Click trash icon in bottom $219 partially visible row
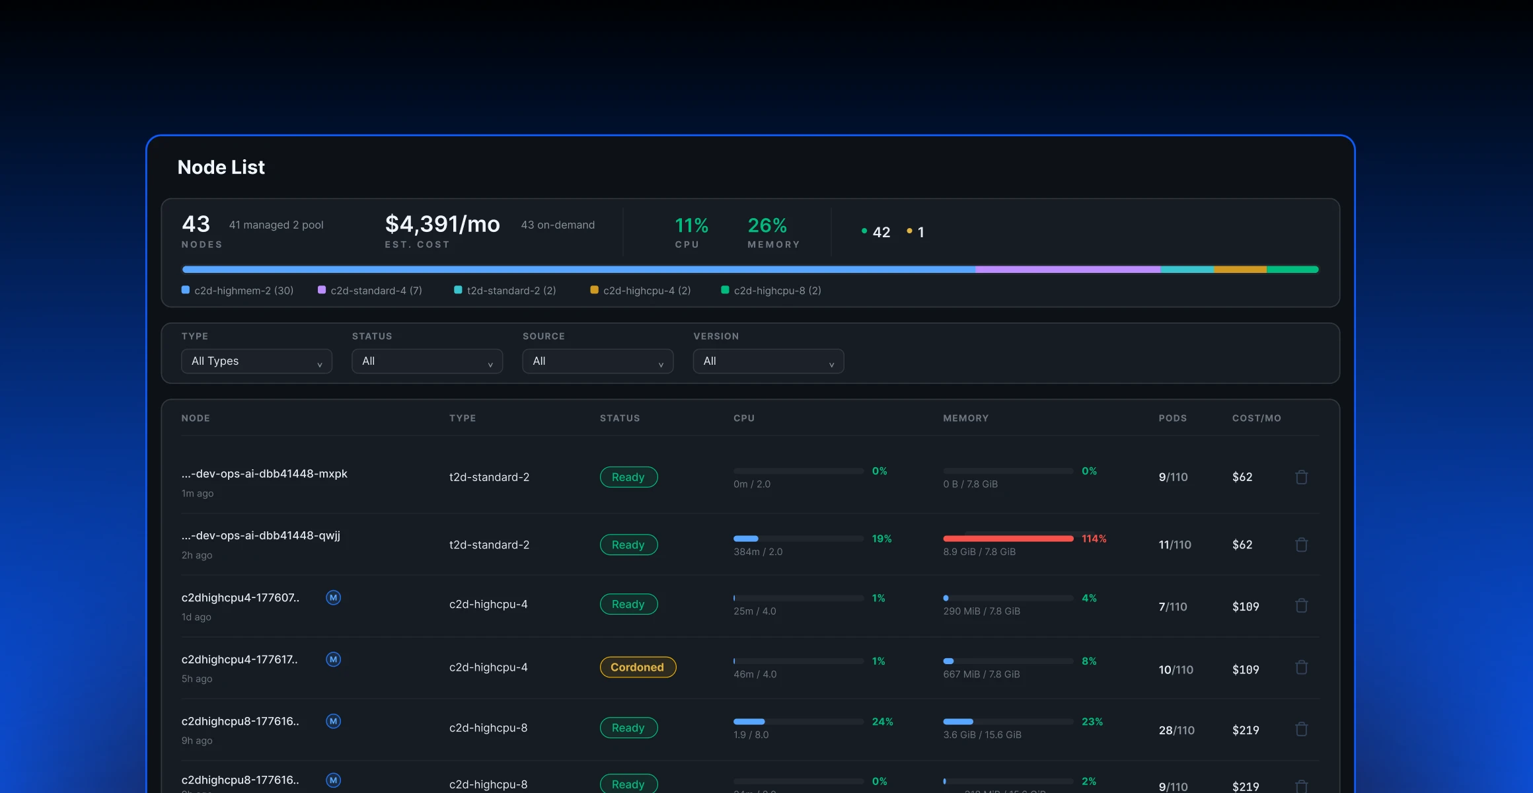The height and width of the screenshot is (793, 1533). (x=1301, y=786)
